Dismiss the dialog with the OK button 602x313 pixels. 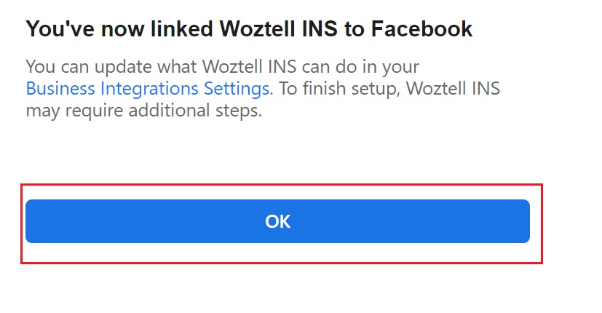click(277, 221)
